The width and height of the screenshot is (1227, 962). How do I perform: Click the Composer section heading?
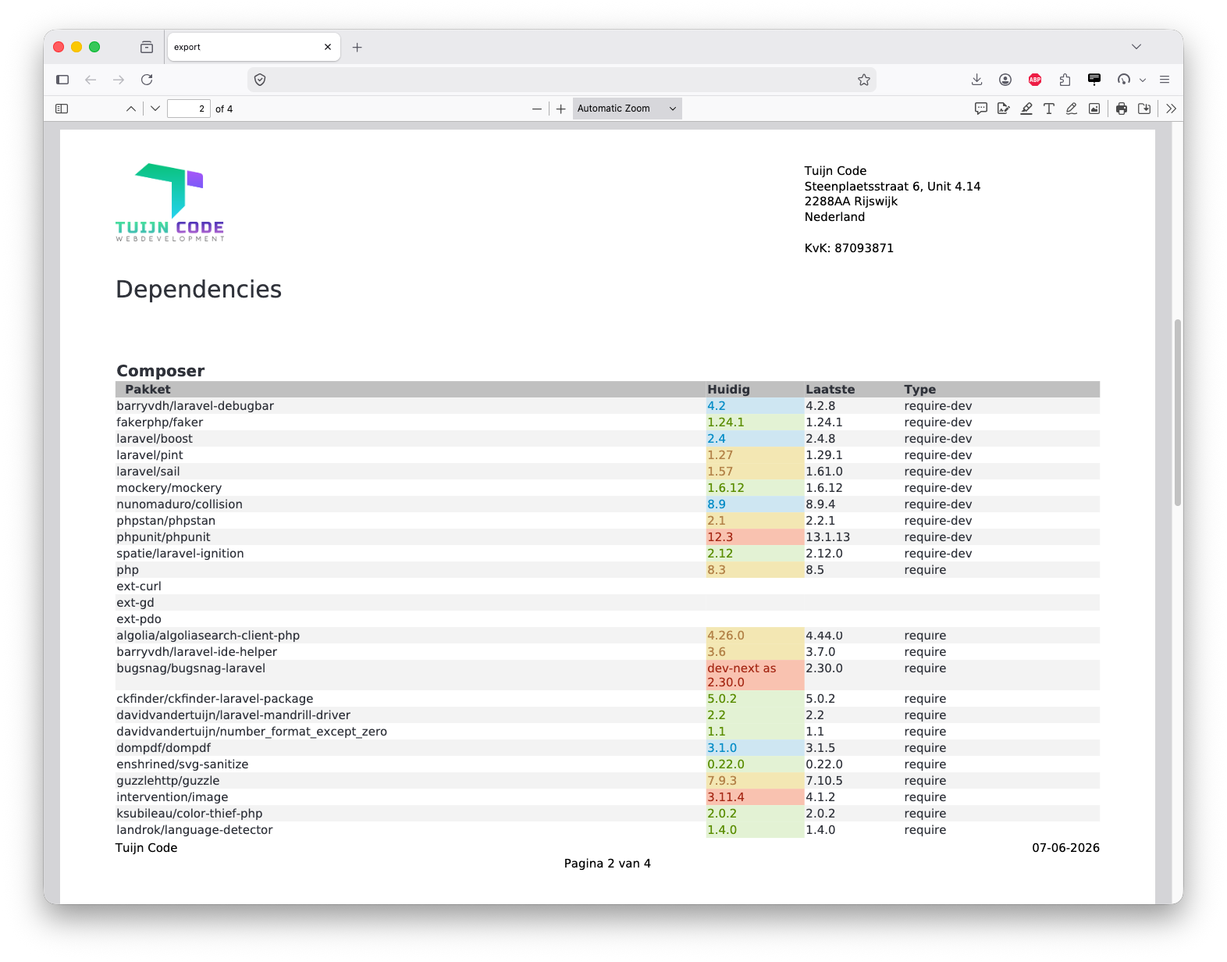click(x=160, y=371)
